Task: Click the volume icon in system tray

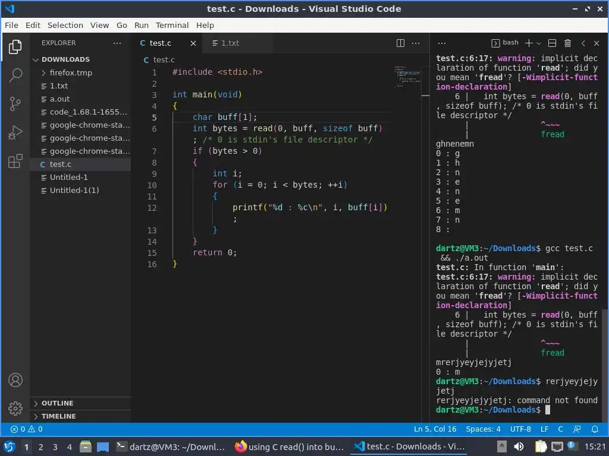Action: tap(519, 446)
